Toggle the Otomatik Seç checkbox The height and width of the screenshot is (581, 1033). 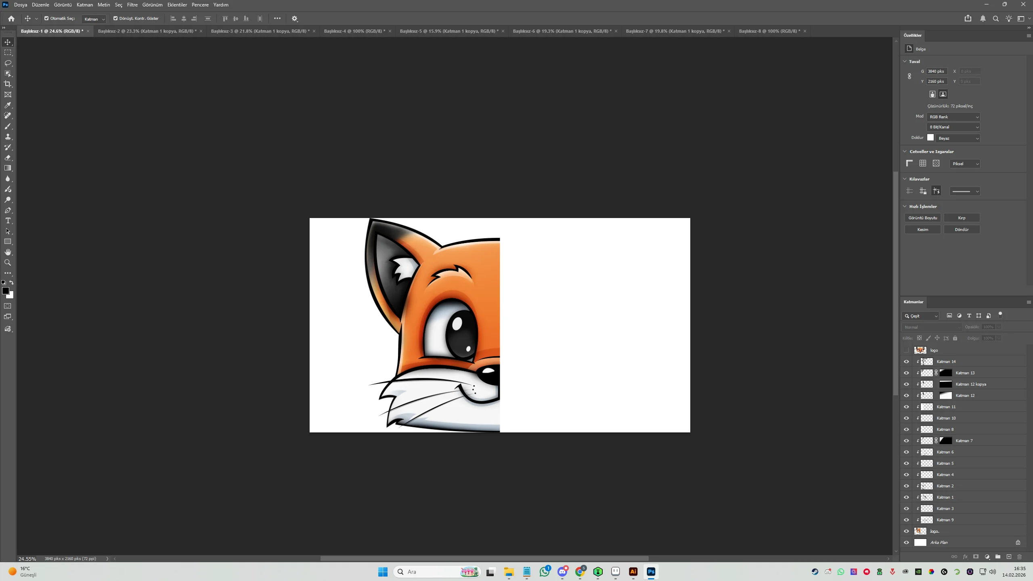(x=46, y=19)
